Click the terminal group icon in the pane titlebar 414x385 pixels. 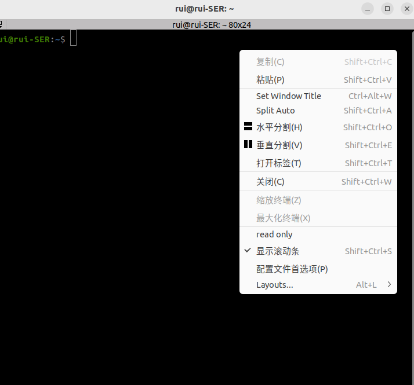point(2,24)
